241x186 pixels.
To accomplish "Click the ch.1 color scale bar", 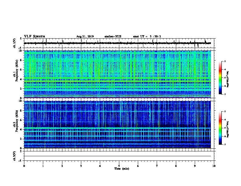I will tap(220, 78).
